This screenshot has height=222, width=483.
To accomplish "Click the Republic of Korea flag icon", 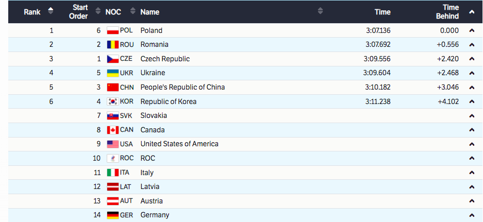I will coord(113,101).
